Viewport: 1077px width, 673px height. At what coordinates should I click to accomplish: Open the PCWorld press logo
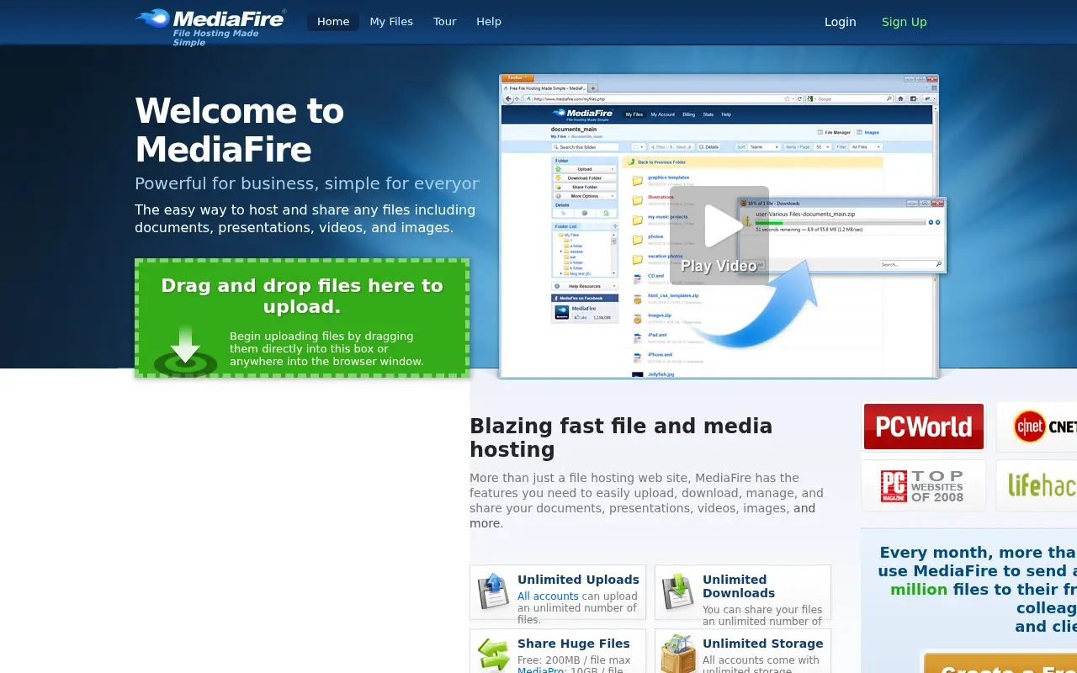[923, 427]
